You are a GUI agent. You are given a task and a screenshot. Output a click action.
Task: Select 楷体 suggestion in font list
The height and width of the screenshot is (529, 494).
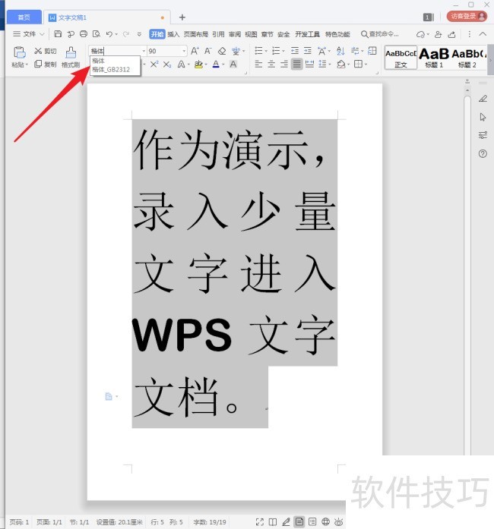(98, 61)
